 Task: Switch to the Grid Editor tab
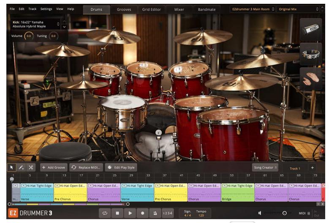tap(152, 9)
